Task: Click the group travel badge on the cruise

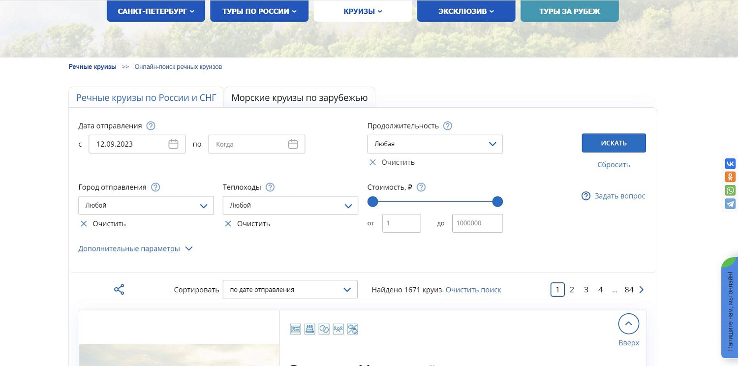Action: pos(338,329)
